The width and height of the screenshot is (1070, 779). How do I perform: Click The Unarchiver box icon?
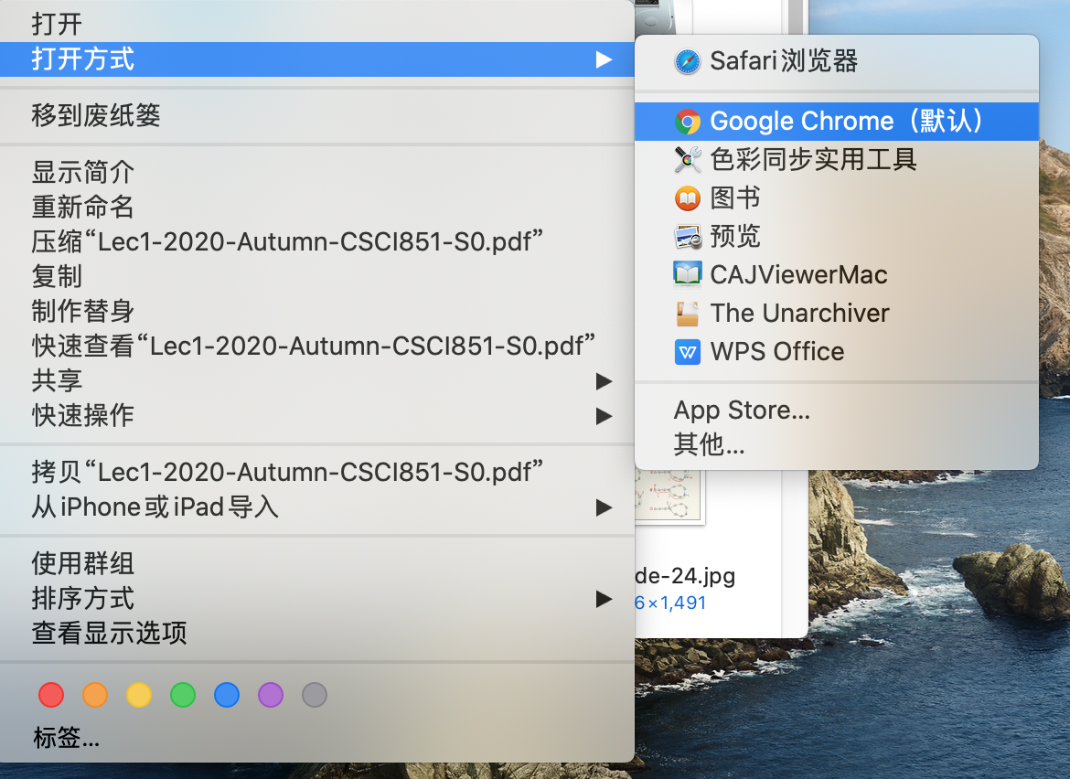[687, 313]
